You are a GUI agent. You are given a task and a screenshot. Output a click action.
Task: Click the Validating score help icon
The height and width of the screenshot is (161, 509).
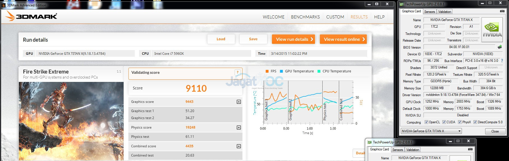(237, 72)
